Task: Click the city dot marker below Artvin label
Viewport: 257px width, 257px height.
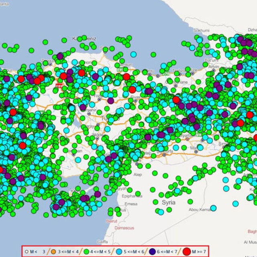Action: [214, 70]
